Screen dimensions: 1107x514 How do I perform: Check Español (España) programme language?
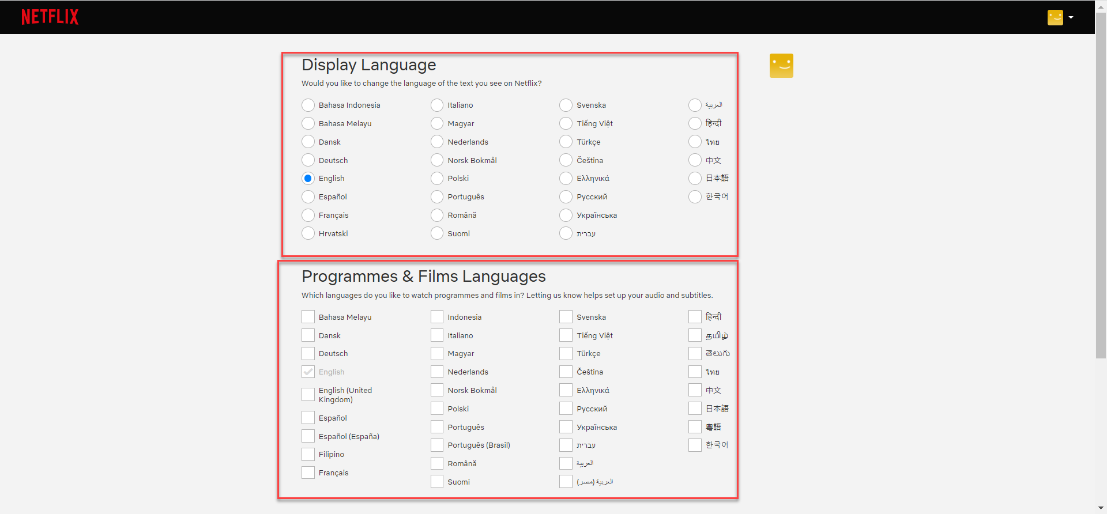tap(308, 436)
